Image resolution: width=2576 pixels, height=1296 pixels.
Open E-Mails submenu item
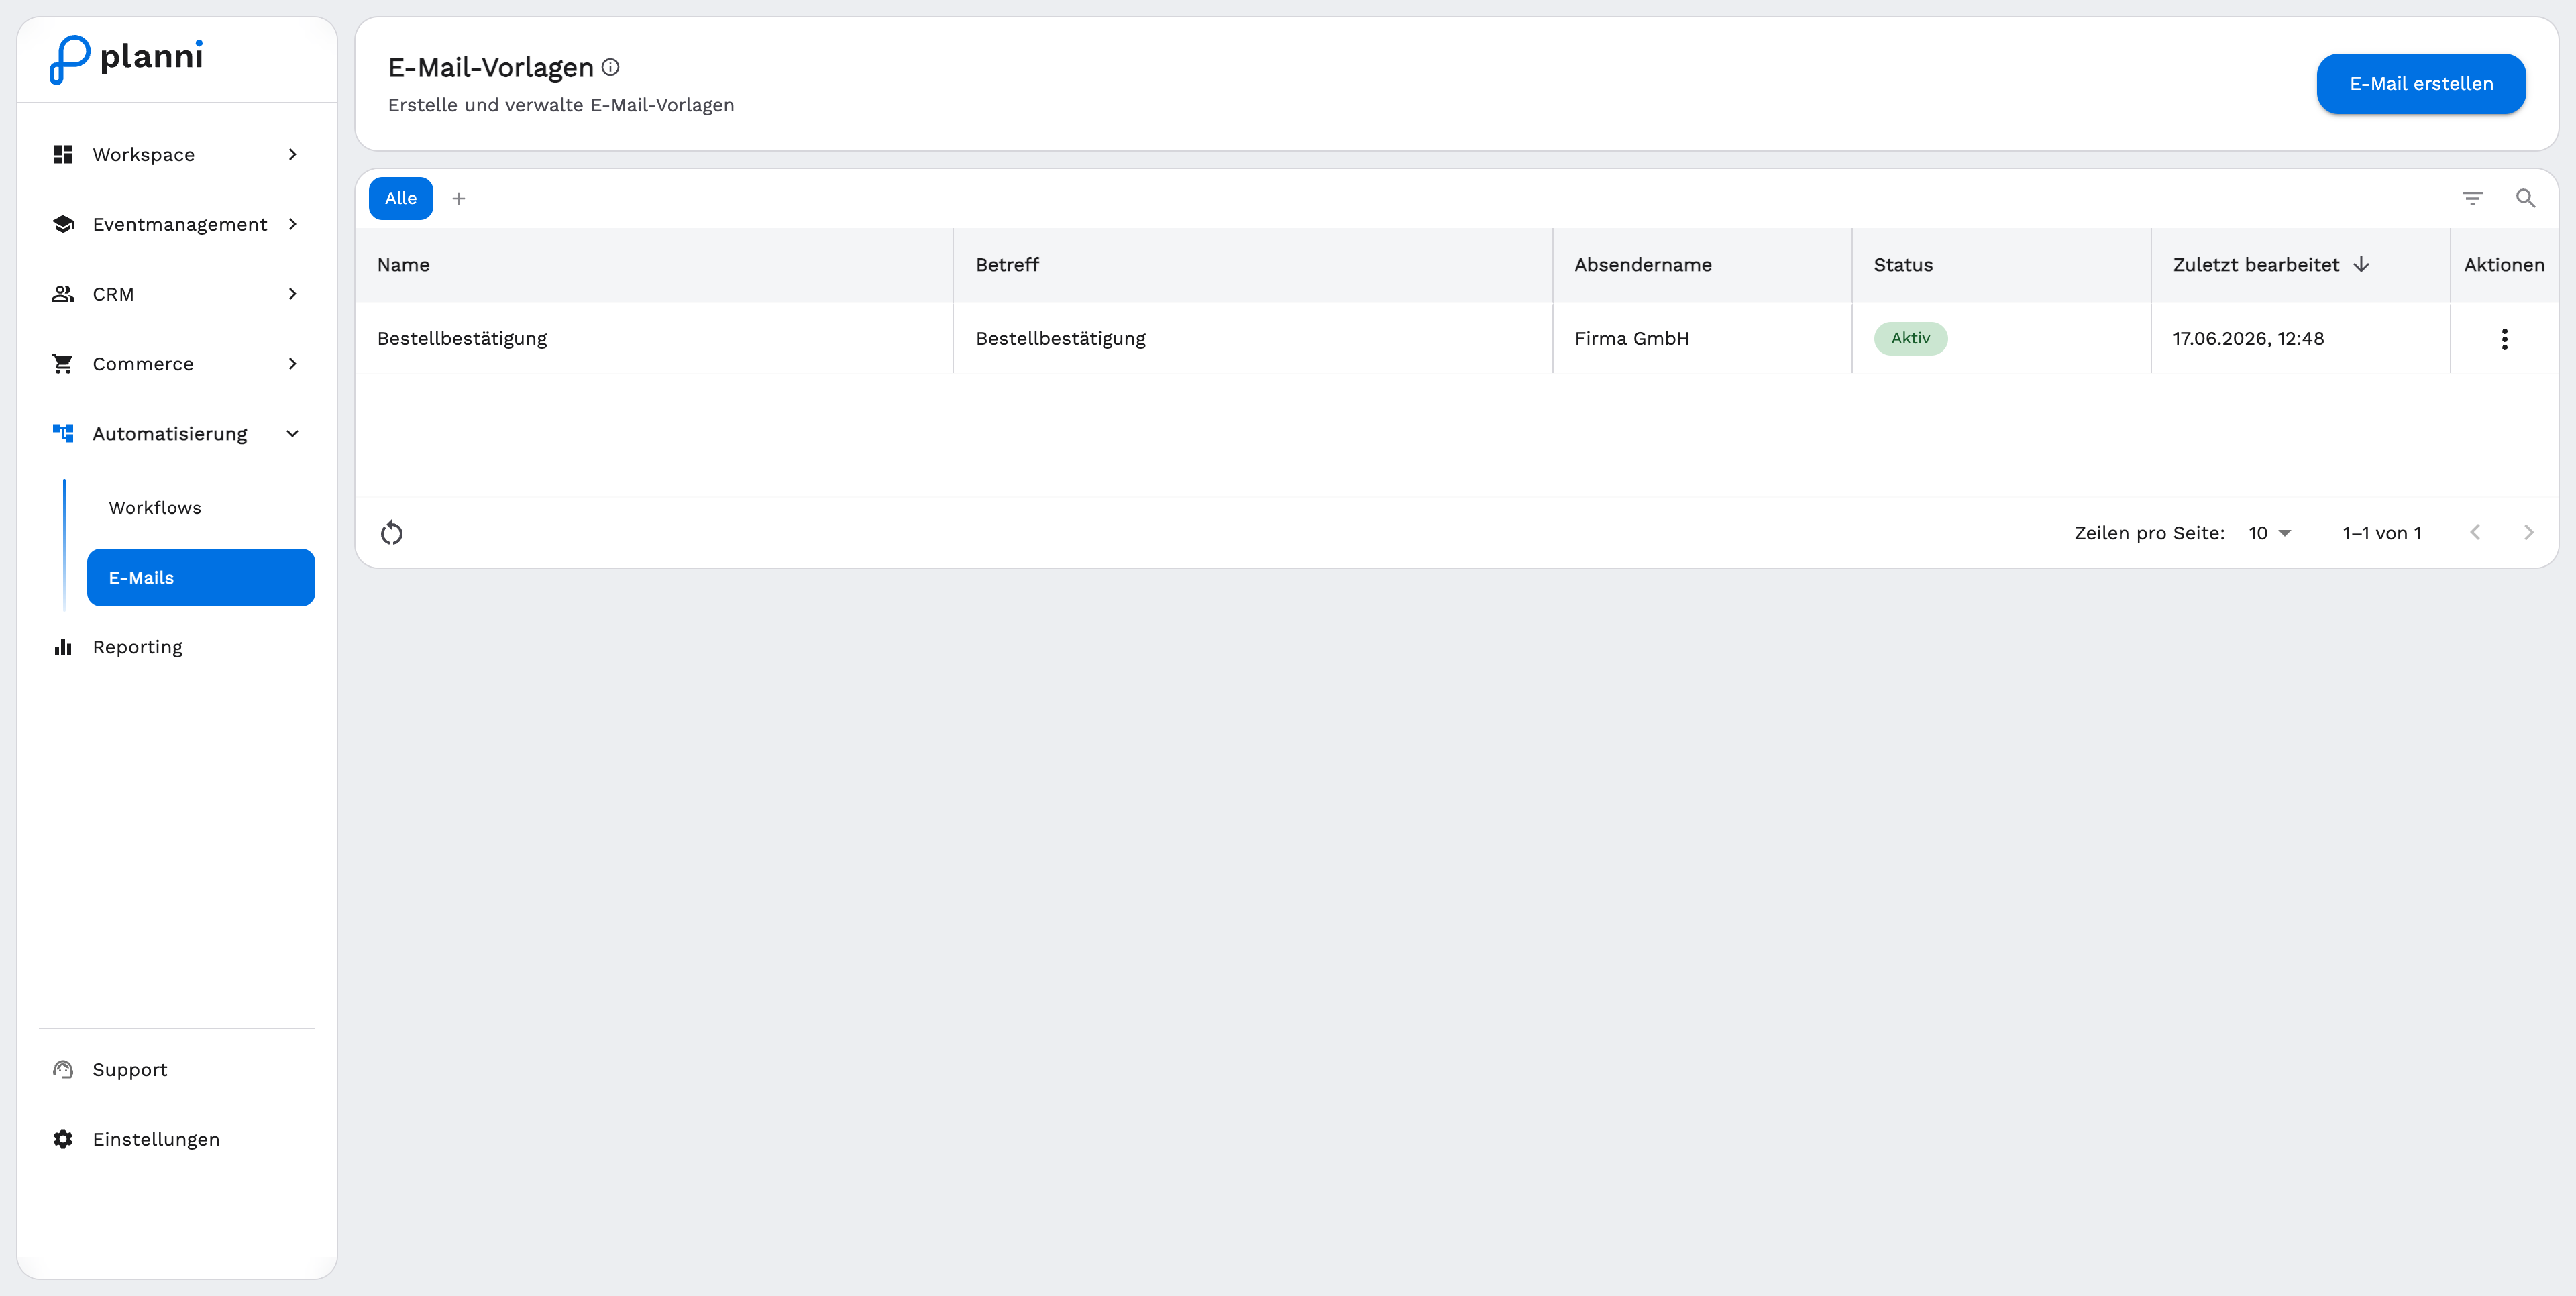(201, 577)
